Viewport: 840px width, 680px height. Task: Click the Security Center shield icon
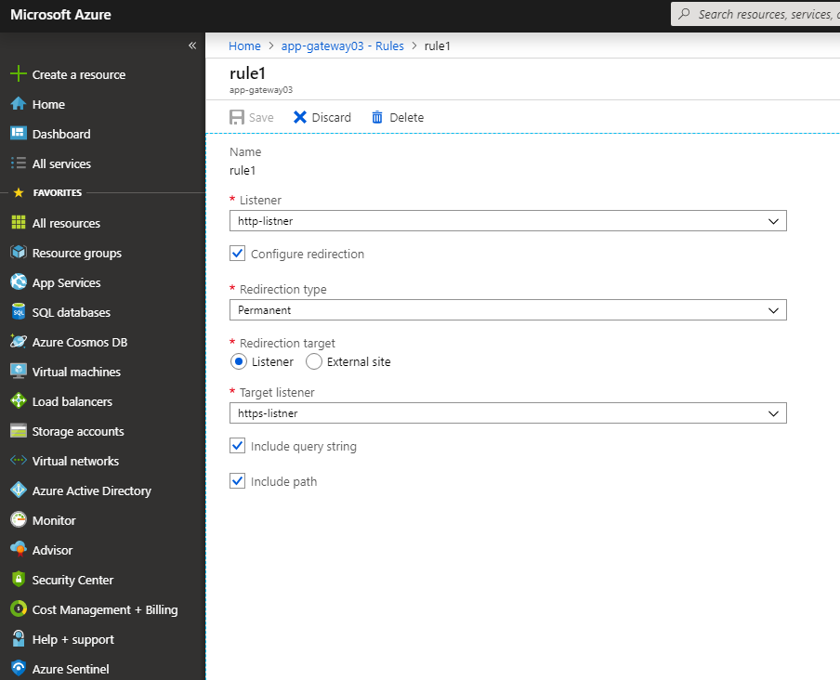tap(19, 579)
